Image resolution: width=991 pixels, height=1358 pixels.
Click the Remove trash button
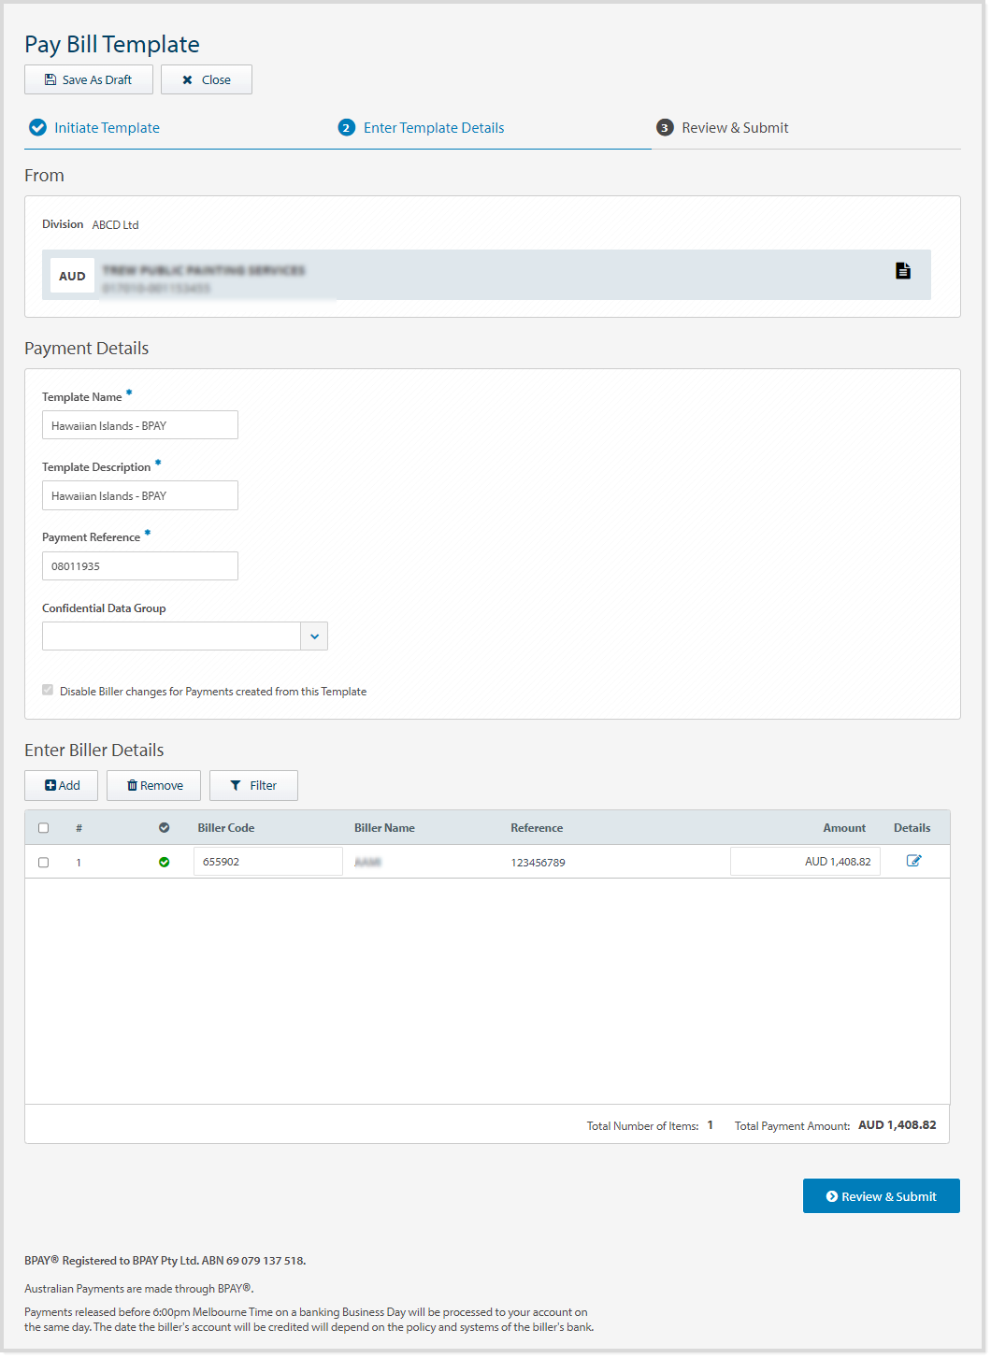coord(154,786)
